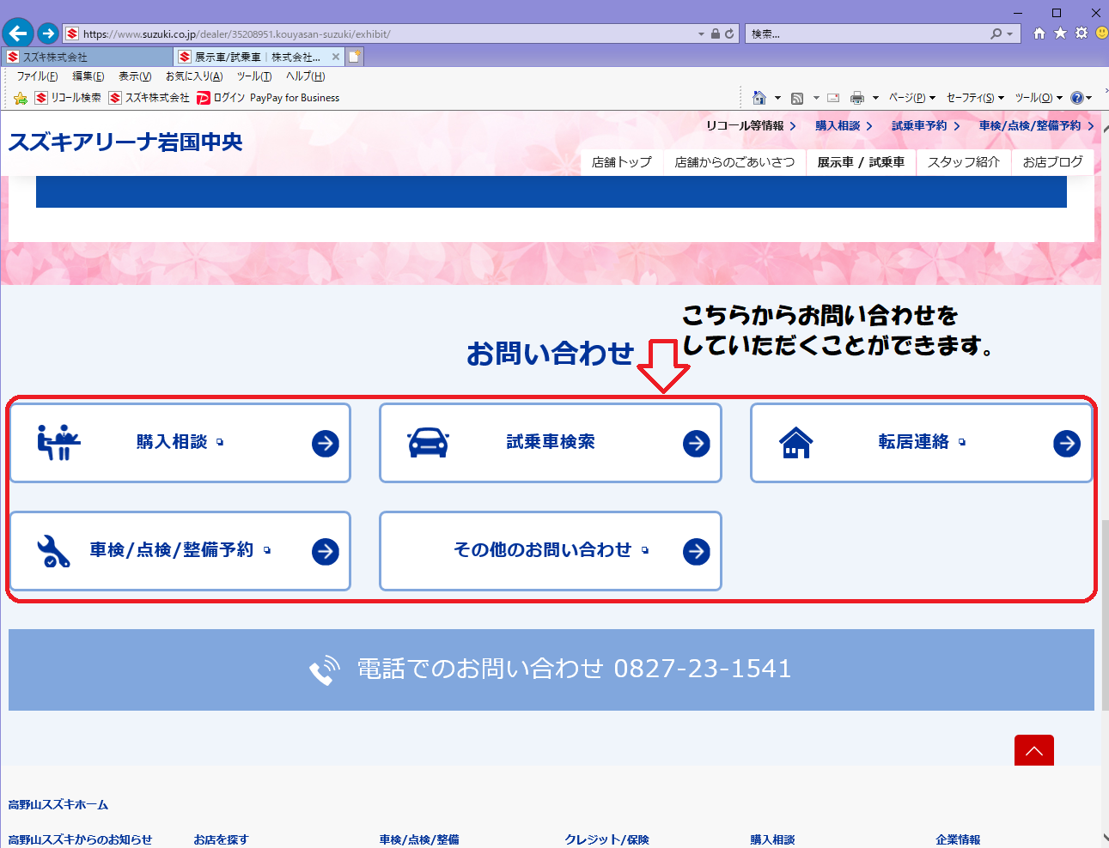Select the お店ブログ navigation tab

[1052, 162]
